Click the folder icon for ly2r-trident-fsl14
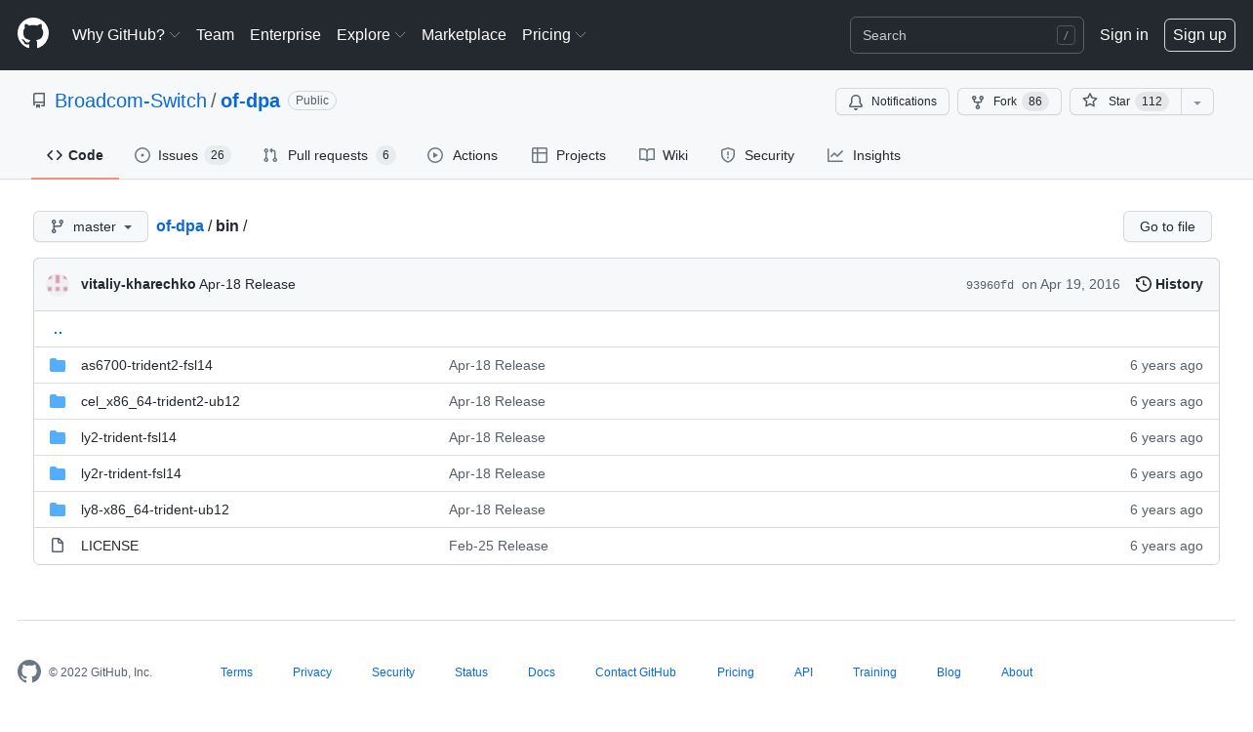This screenshot has width=1253, height=732. pos(58,473)
